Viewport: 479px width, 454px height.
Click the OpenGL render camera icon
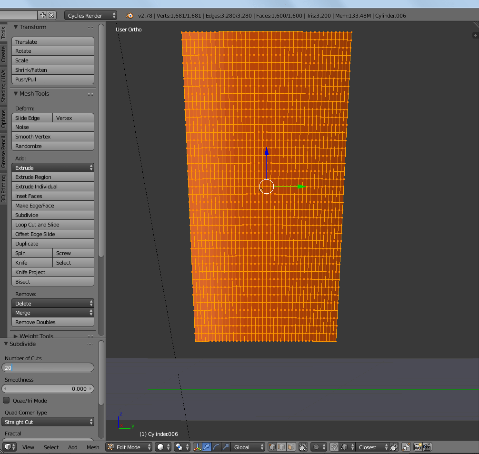click(x=419, y=446)
